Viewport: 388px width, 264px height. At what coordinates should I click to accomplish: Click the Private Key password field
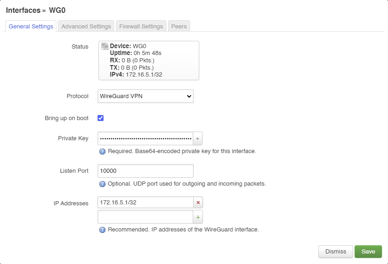tap(145, 138)
